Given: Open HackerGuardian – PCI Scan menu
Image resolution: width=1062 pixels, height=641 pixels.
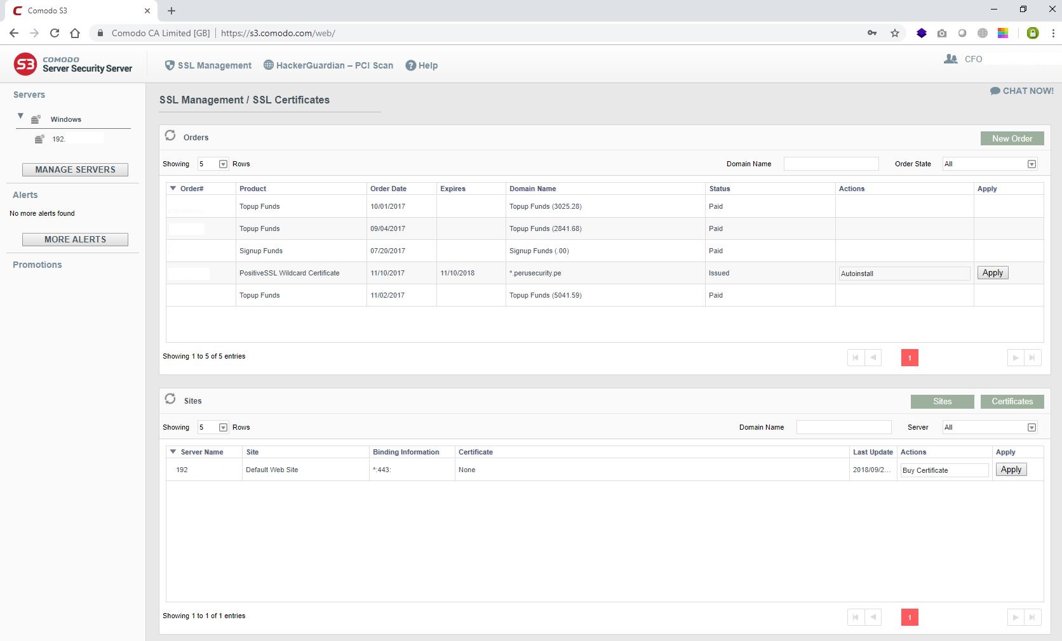Looking at the screenshot, I should click(328, 65).
